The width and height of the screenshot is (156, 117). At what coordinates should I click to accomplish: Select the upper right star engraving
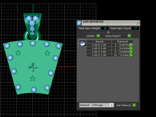47,53
